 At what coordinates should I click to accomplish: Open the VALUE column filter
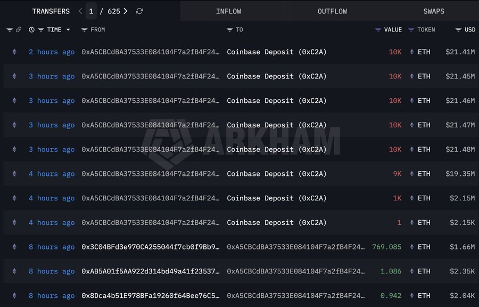click(x=378, y=30)
